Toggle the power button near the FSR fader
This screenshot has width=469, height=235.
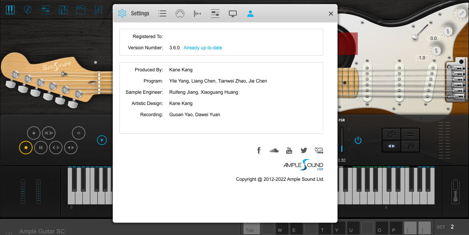point(358,140)
